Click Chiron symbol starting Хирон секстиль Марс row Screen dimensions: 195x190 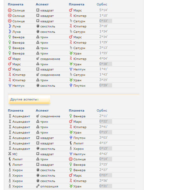tap(10, 175)
